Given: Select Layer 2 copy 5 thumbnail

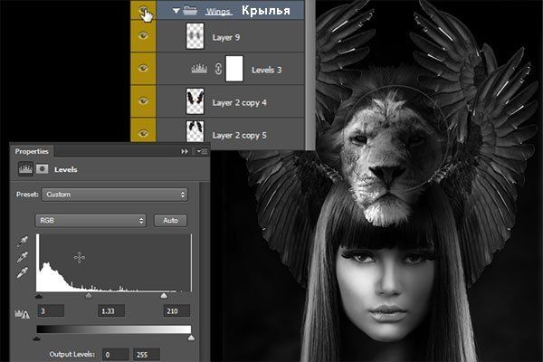Looking at the screenshot, I should (195, 131).
